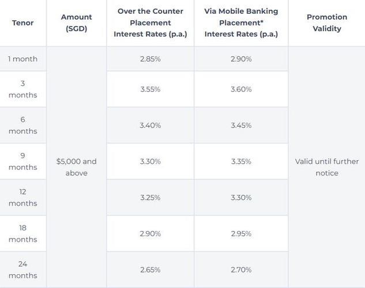The image size is (365, 288).
Task: Select the 6 months tenor cell
Action: click(x=23, y=126)
